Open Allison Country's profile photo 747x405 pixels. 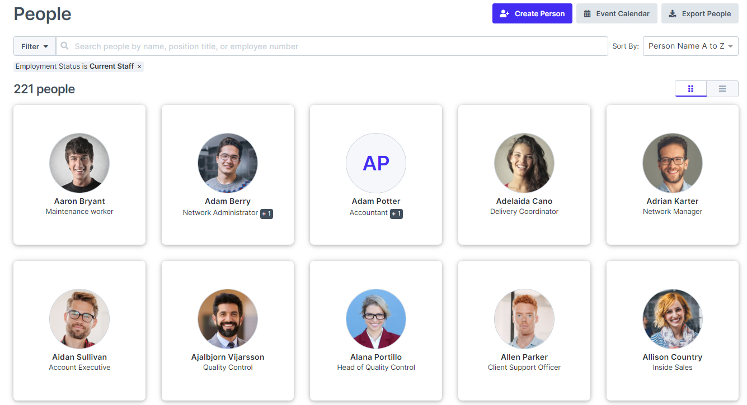coord(672,319)
